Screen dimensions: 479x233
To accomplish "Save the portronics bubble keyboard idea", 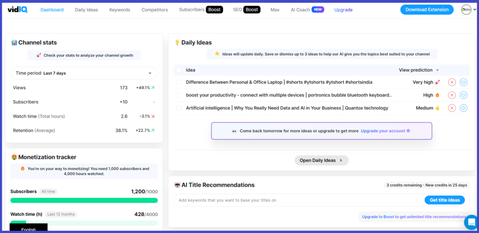I will [x=464, y=95].
